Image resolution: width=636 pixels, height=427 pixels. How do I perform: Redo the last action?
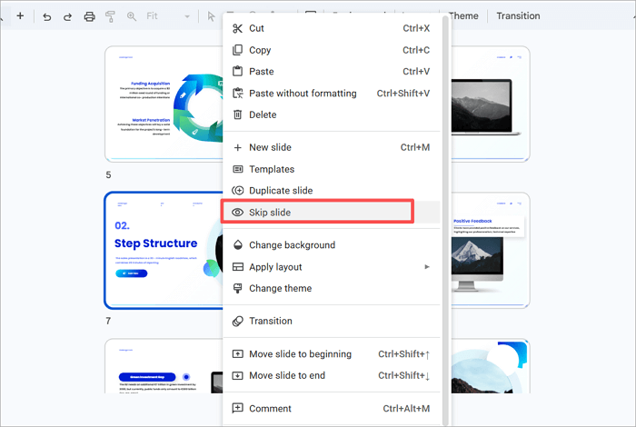point(68,16)
